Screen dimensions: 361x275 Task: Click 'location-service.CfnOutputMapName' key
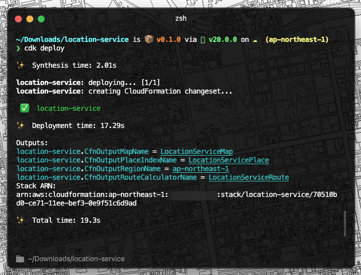point(83,152)
